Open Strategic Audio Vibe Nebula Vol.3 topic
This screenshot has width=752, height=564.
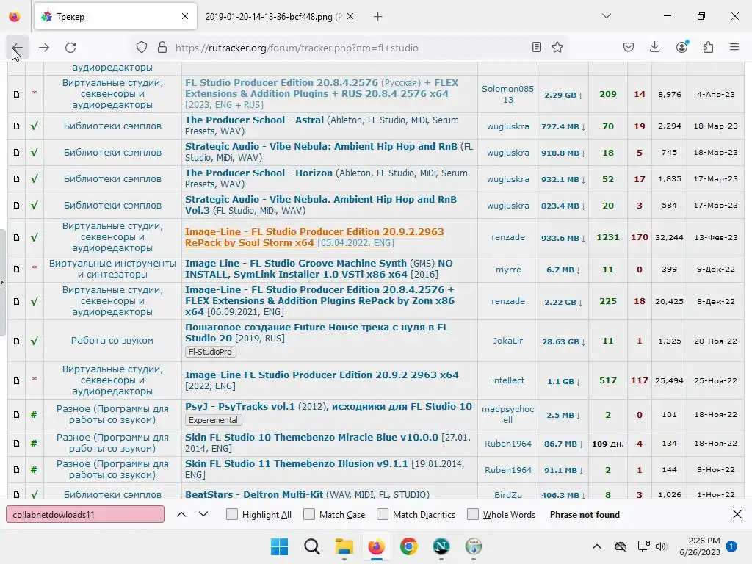321,205
